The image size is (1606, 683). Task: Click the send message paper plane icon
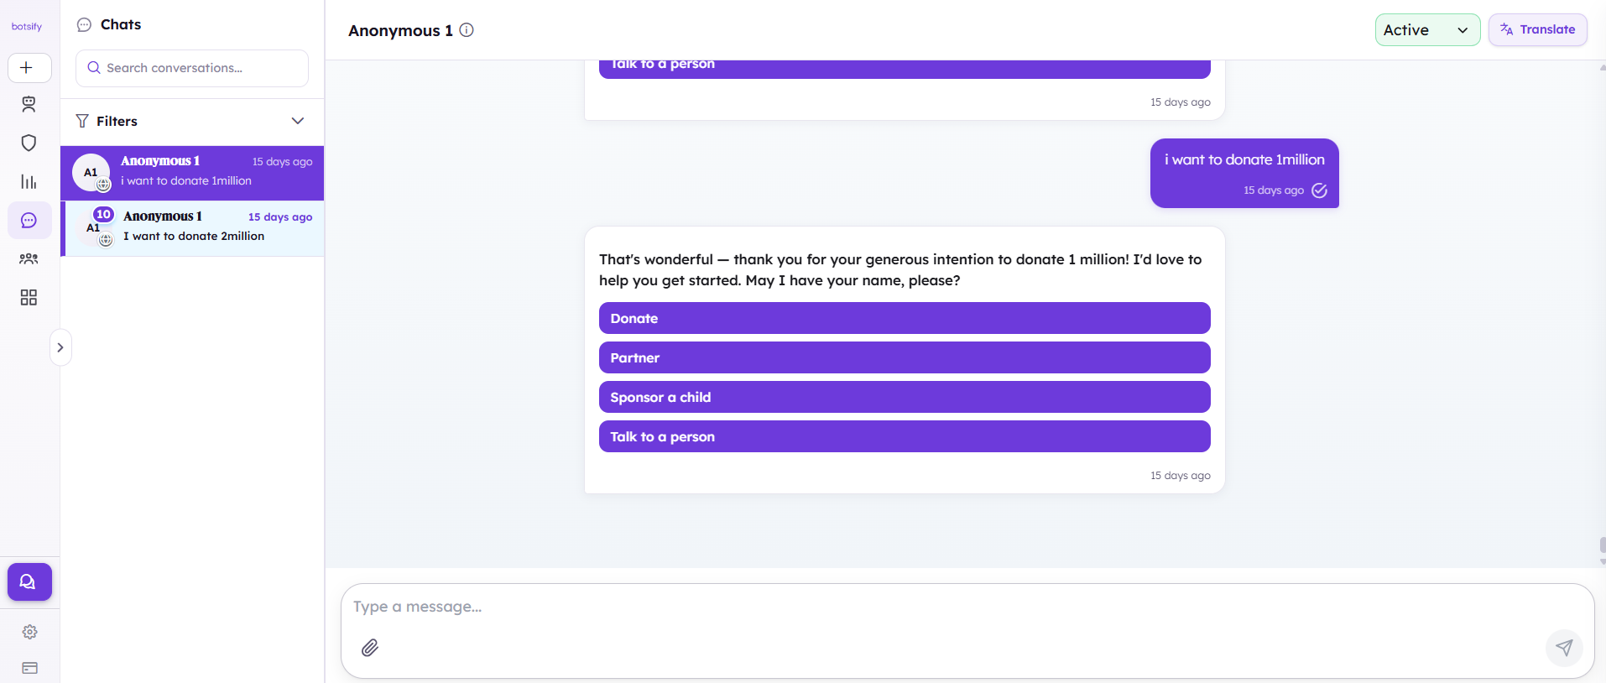pos(1564,648)
